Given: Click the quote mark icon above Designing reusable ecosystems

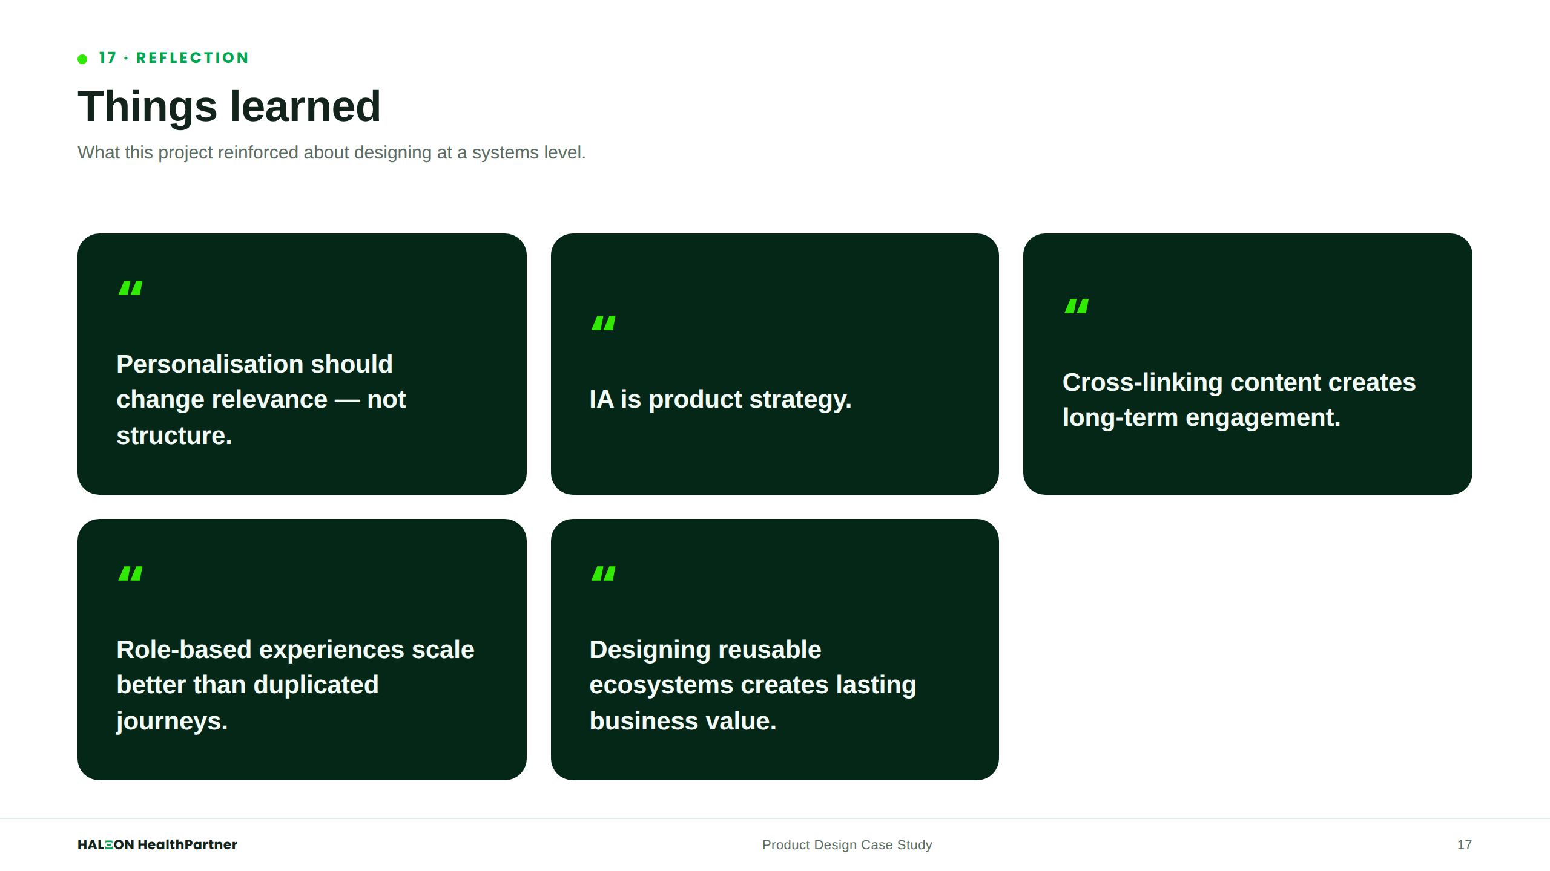Looking at the screenshot, I should tap(603, 573).
